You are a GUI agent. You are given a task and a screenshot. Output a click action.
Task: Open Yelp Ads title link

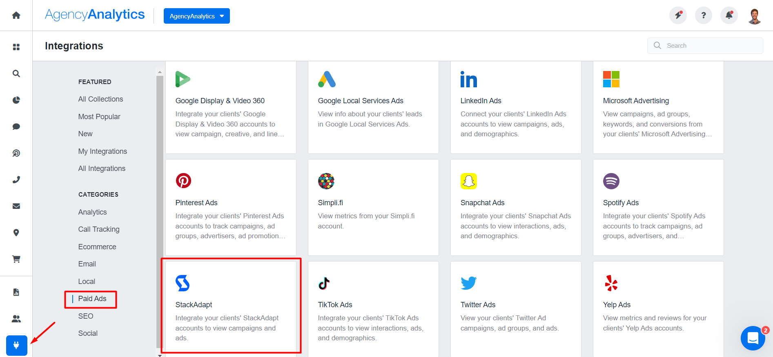point(617,305)
